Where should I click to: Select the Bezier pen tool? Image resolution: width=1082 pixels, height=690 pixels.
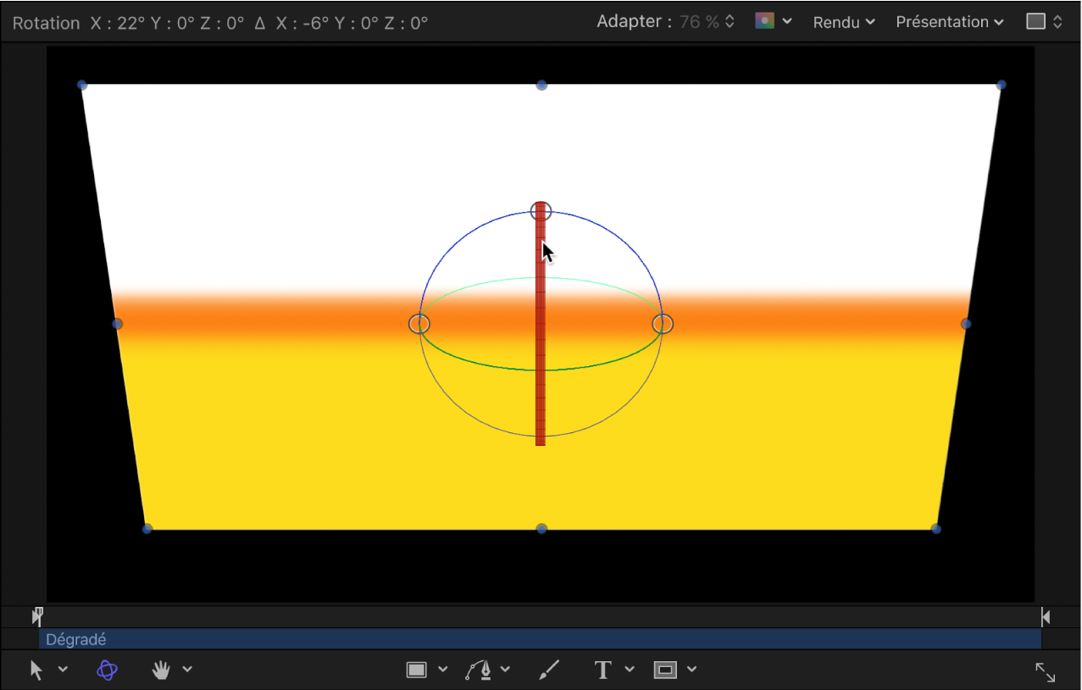click(479, 670)
